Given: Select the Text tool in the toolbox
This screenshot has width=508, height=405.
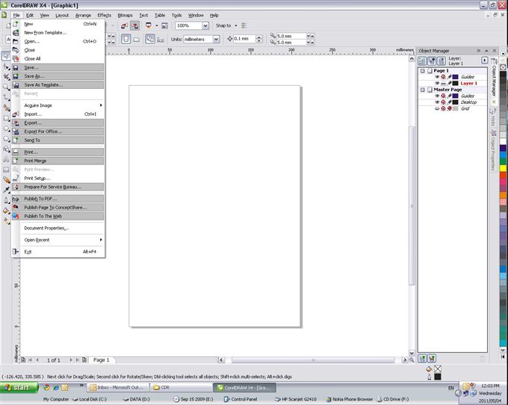Looking at the screenshot, I should tap(6, 159).
